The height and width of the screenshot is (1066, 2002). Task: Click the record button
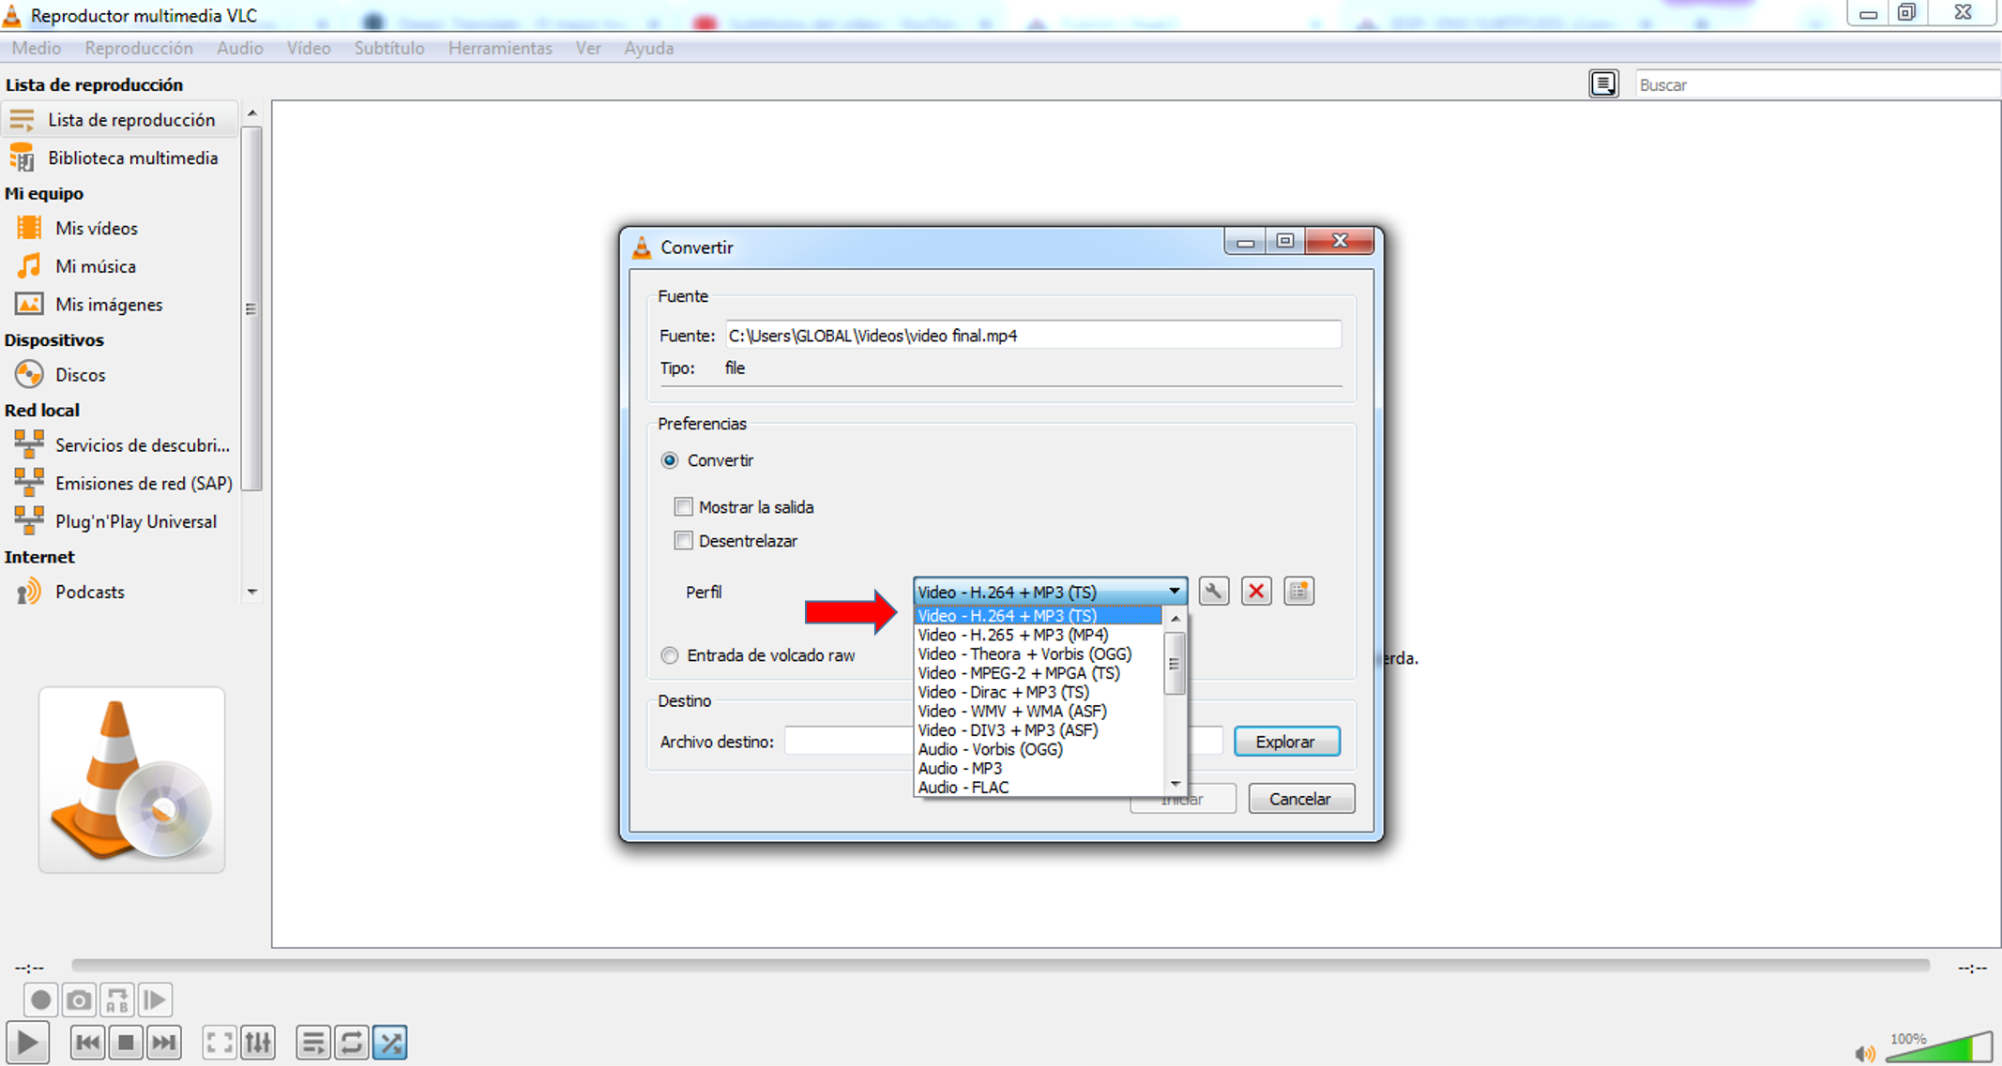pyautogui.click(x=40, y=1000)
